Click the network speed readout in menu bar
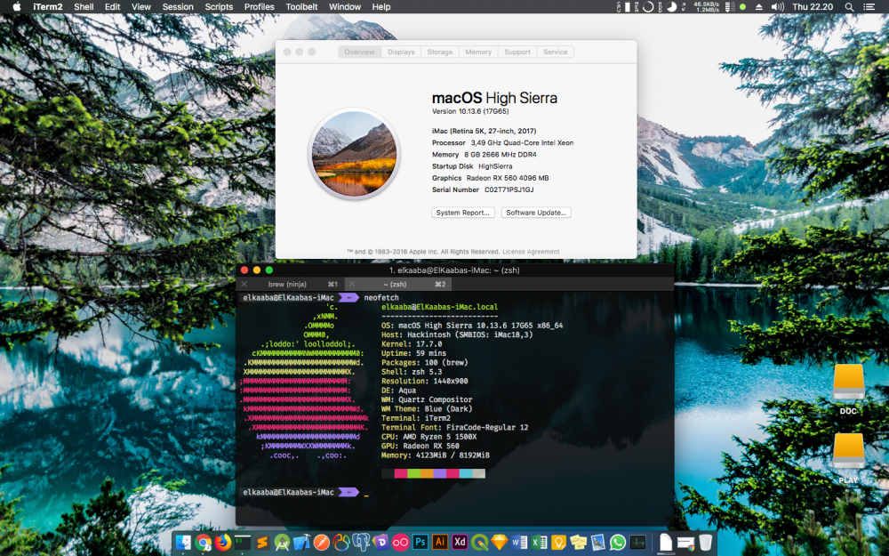The image size is (889, 556). coord(707,7)
